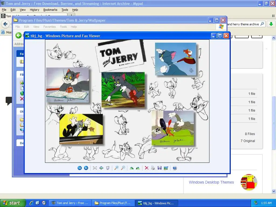Switch to Tom and Jerry Mypal taskbar button
276x207 pixels.
[x=70, y=203]
